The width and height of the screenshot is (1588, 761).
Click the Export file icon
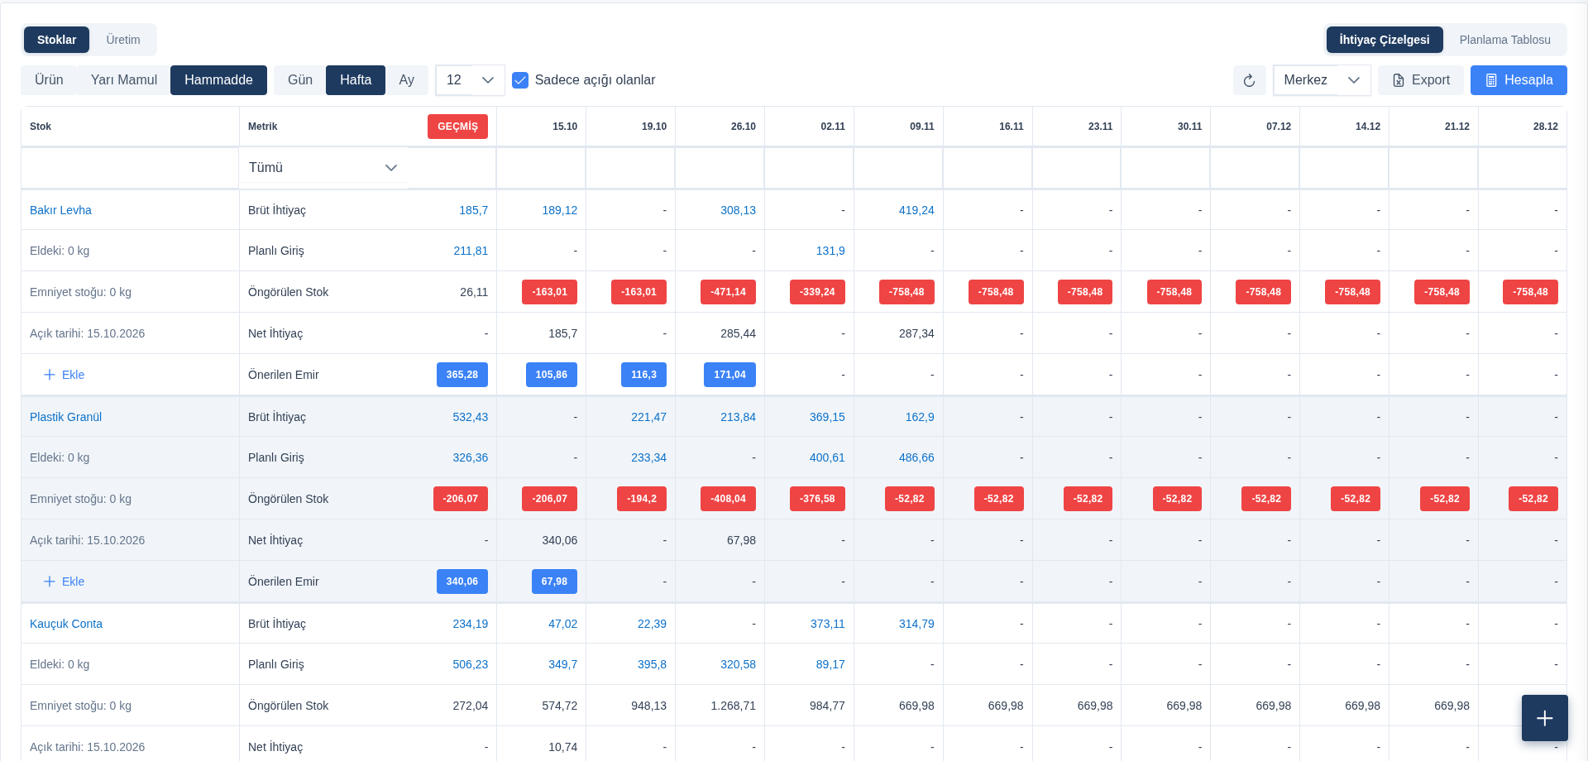(x=1399, y=80)
